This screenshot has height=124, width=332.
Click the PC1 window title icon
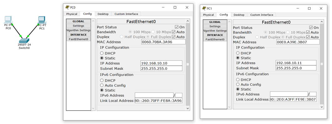204,8
